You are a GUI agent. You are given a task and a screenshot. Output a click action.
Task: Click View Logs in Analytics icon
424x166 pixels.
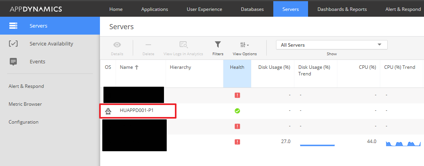coord(183,45)
